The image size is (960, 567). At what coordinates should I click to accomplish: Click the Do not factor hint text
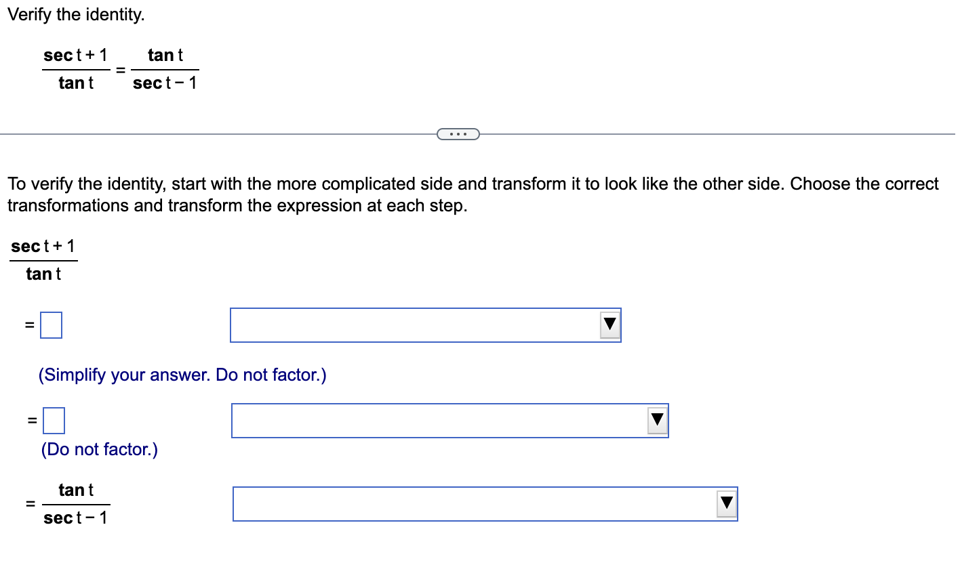point(98,448)
